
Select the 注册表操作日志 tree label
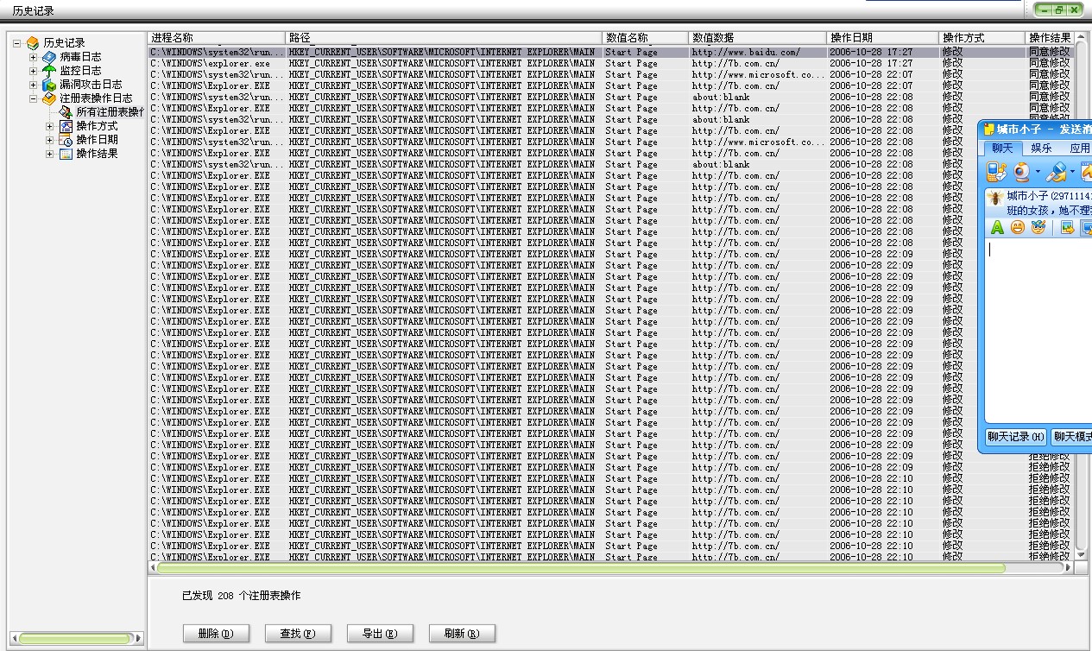click(x=96, y=98)
